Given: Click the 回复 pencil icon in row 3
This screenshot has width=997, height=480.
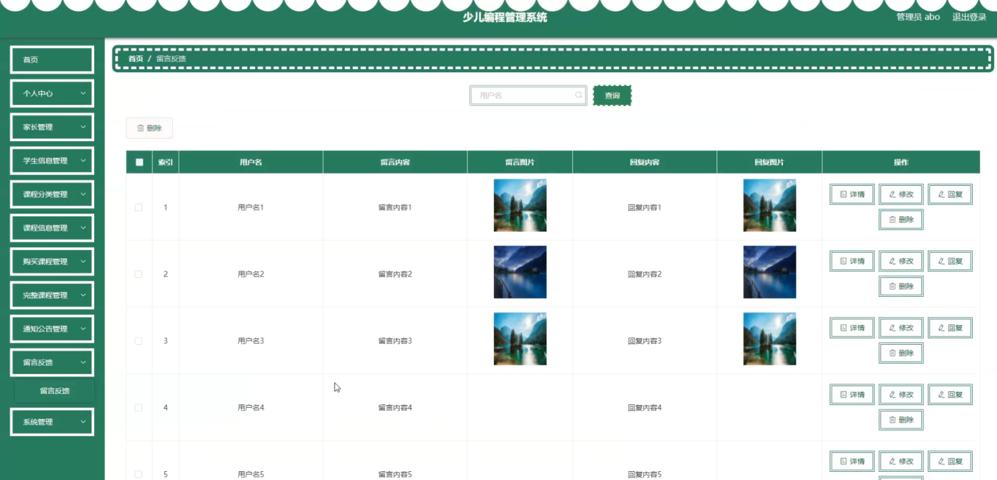Looking at the screenshot, I should [941, 328].
